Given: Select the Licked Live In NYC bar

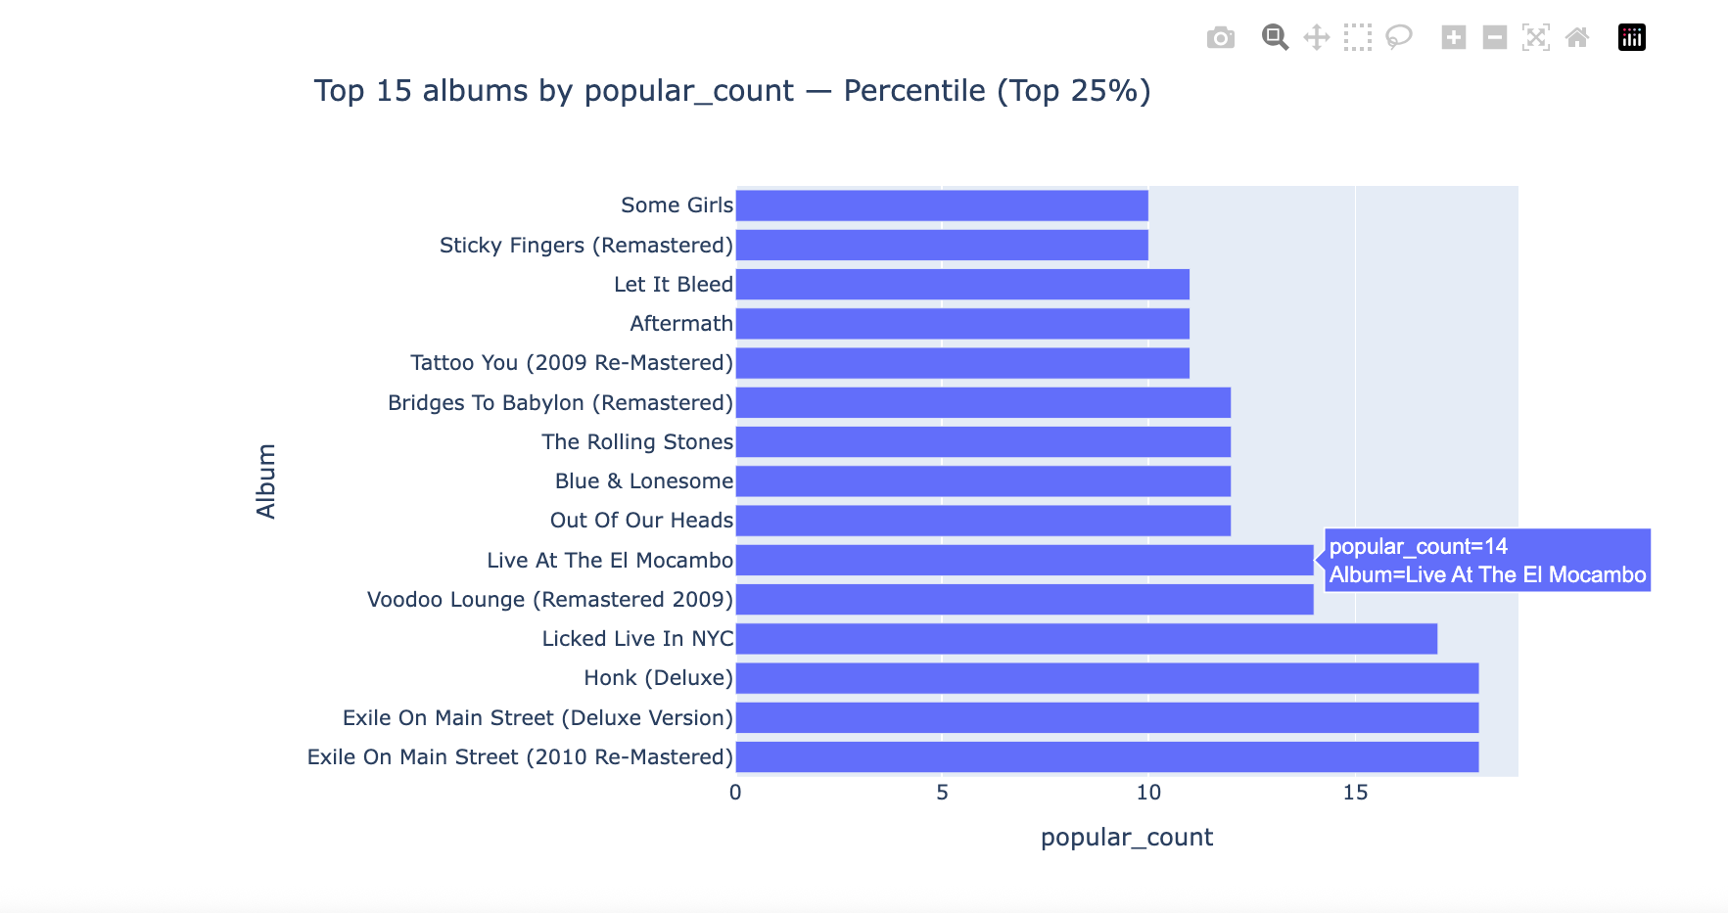Looking at the screenshot, I should [x=1086, y=639].
